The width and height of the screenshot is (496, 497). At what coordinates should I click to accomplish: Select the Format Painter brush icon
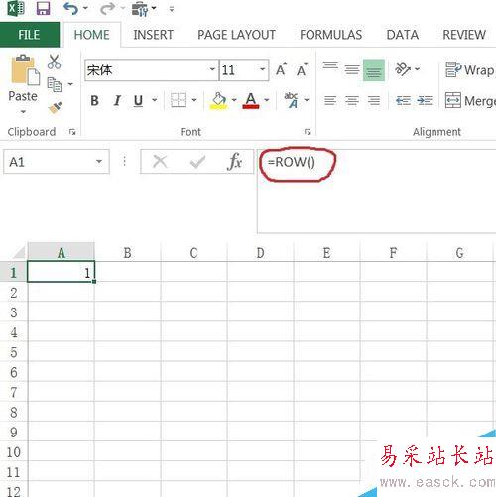coord(55,108)
